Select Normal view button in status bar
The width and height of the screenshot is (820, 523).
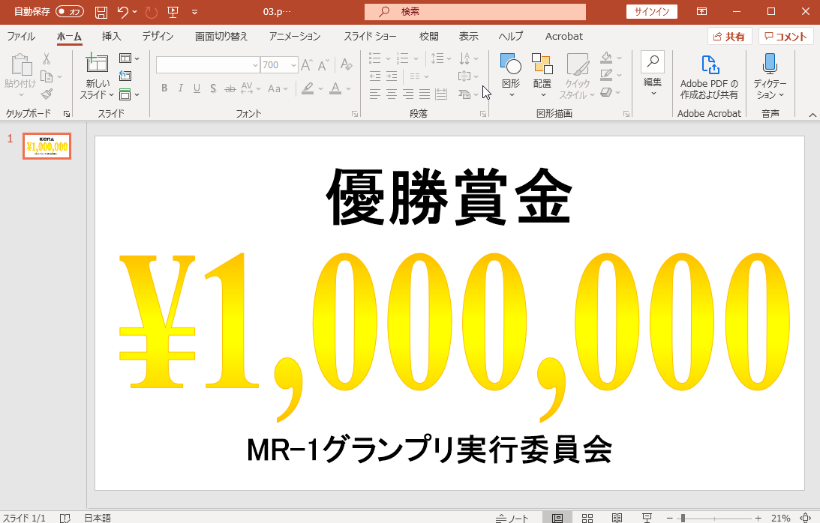(x=557, y=518)
